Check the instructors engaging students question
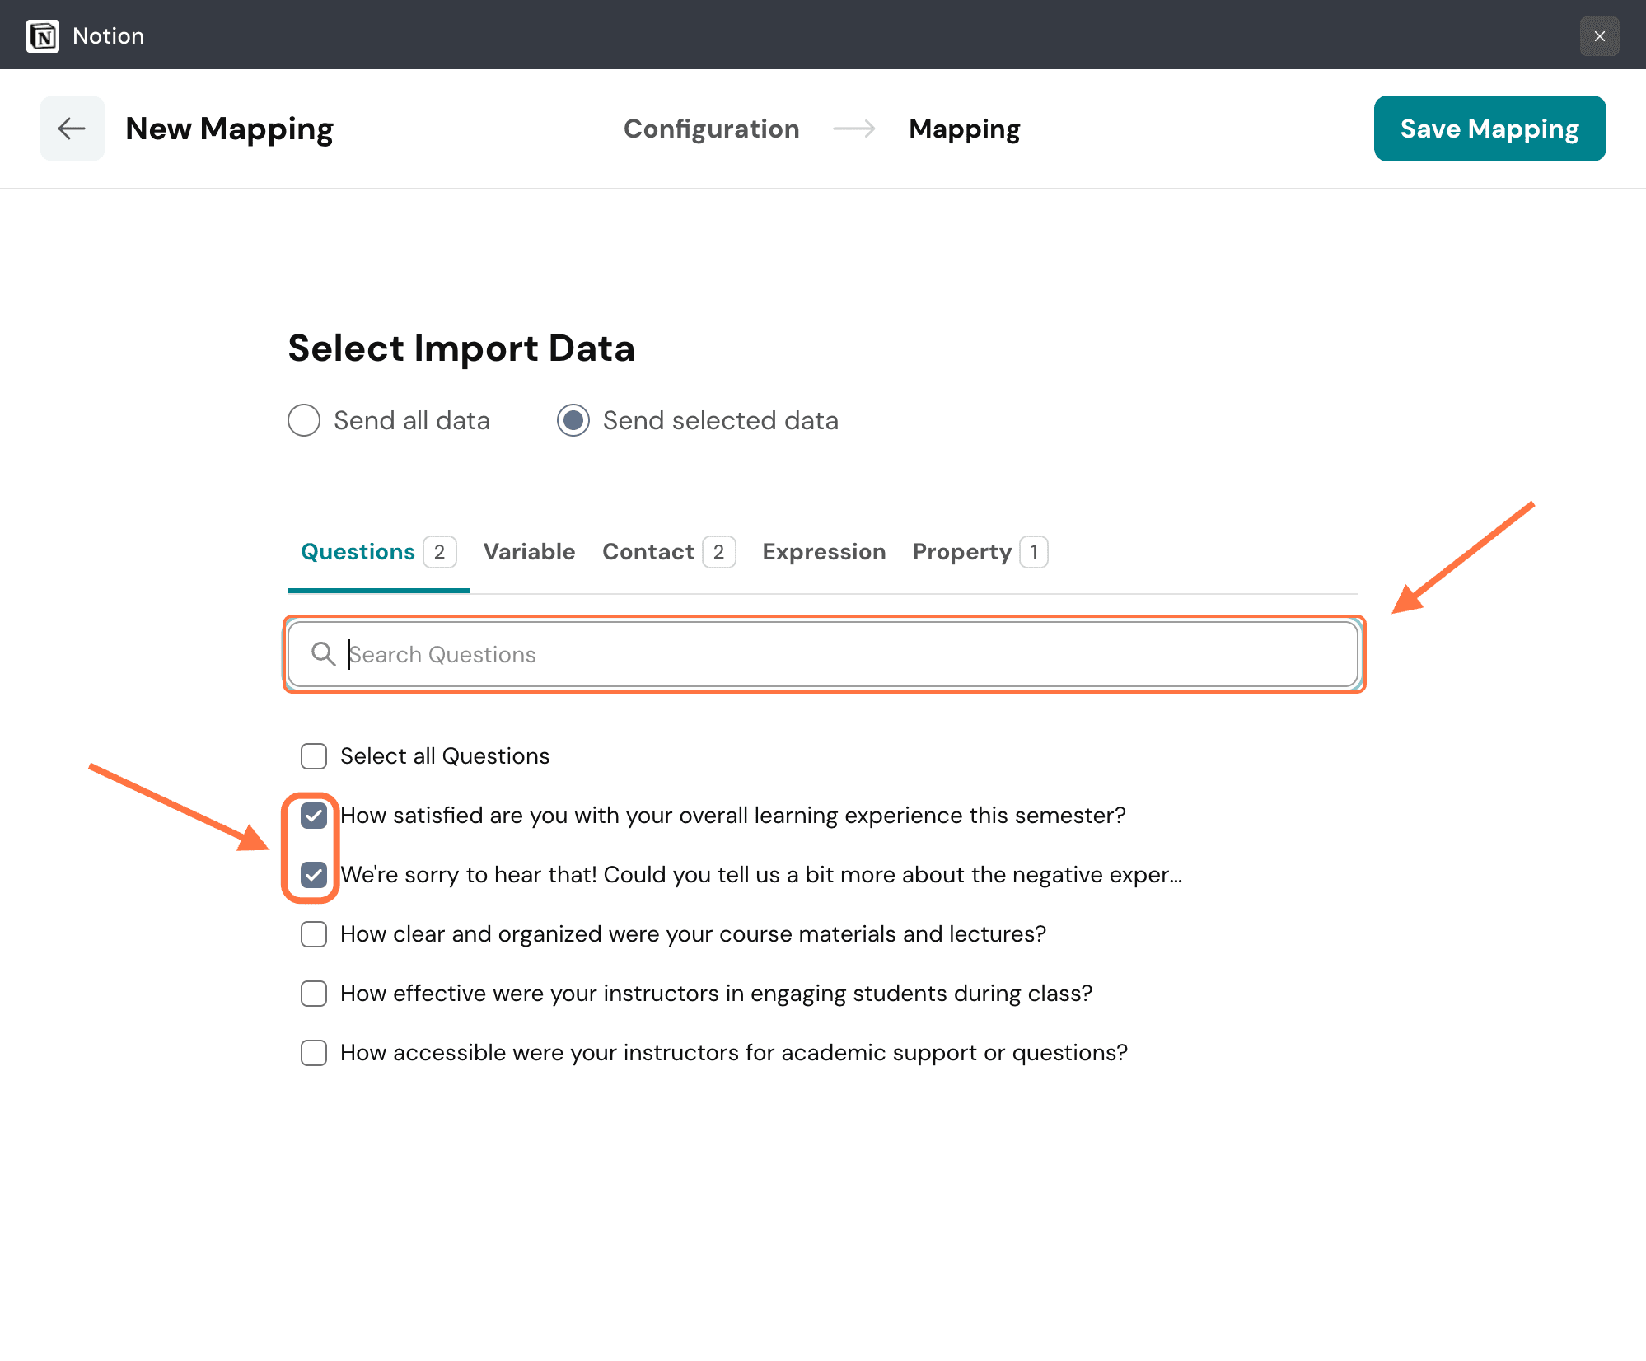1646x1361 pixels. point(314,994)
